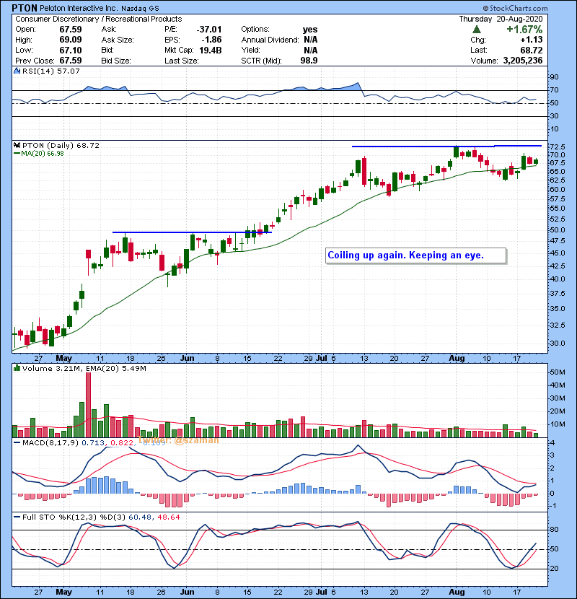
Task: Click the SCTR (Mid) value 98.9
Action: 309,61
